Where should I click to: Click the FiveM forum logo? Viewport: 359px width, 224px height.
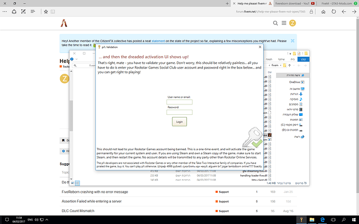[x=64, y=23]
